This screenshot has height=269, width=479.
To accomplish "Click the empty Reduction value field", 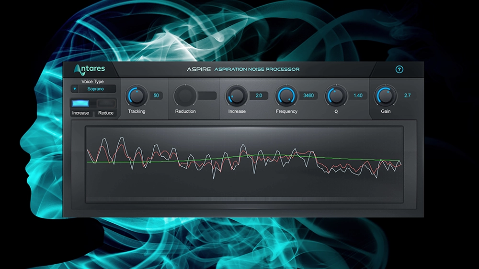I will 207,96.
